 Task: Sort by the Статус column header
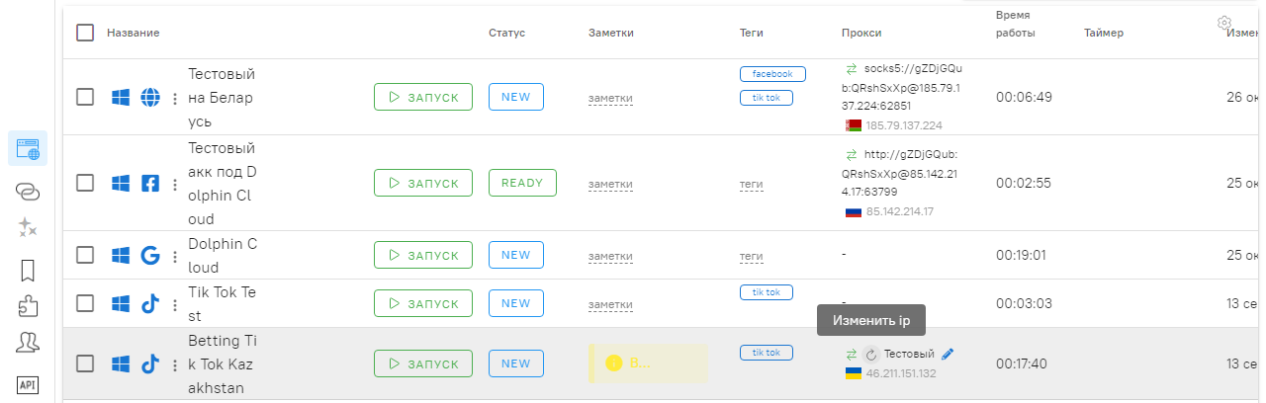pyautogui.click(x=506, y=33)
